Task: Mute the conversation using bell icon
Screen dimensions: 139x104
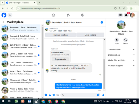Action: [x=116, y=40]
